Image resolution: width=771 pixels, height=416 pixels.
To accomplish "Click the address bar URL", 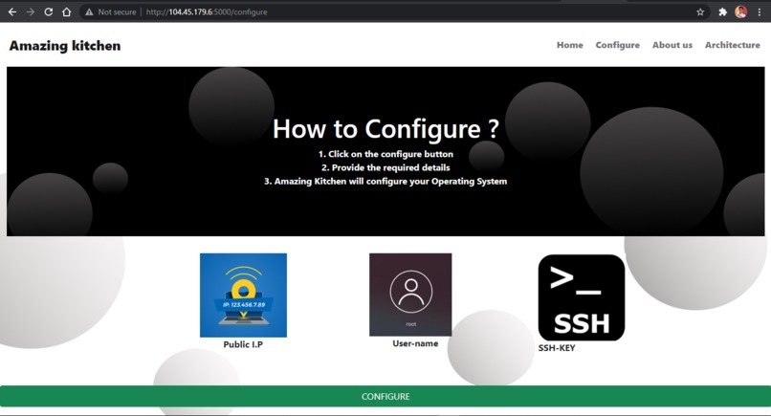I will (207, 11).
